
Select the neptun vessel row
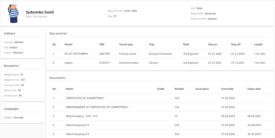(x=69, y=63)
